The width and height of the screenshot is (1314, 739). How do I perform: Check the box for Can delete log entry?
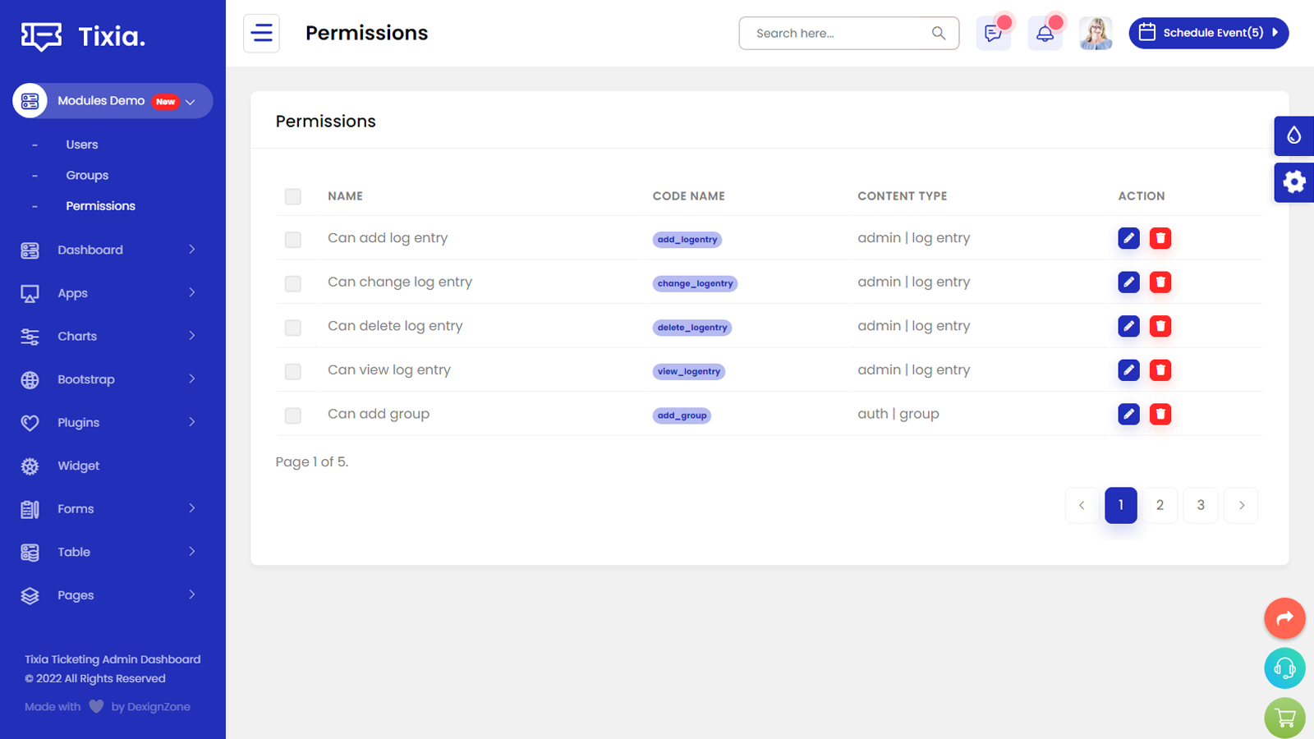[293, 328]
